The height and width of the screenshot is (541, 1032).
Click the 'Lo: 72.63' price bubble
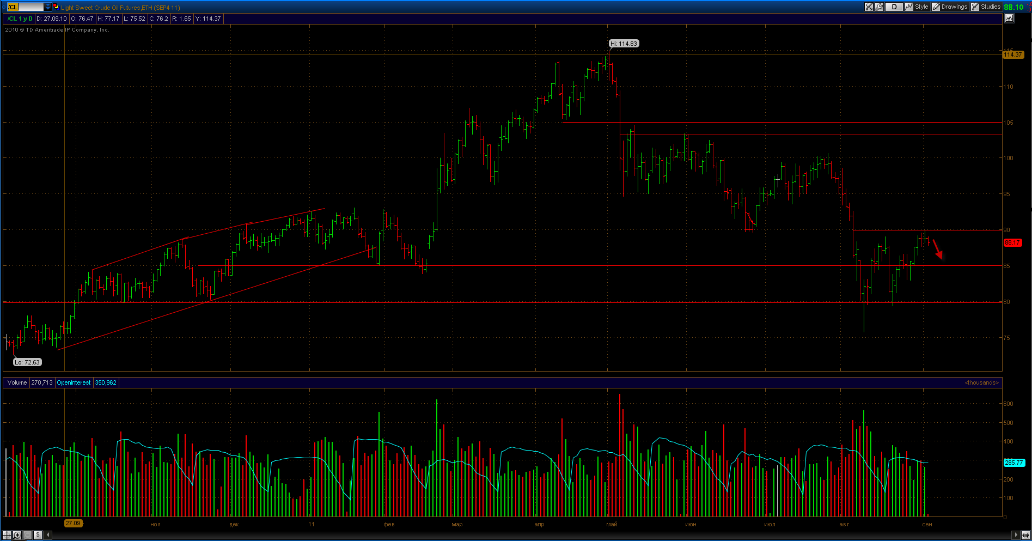pyautogui.click(x=27, y=362)
